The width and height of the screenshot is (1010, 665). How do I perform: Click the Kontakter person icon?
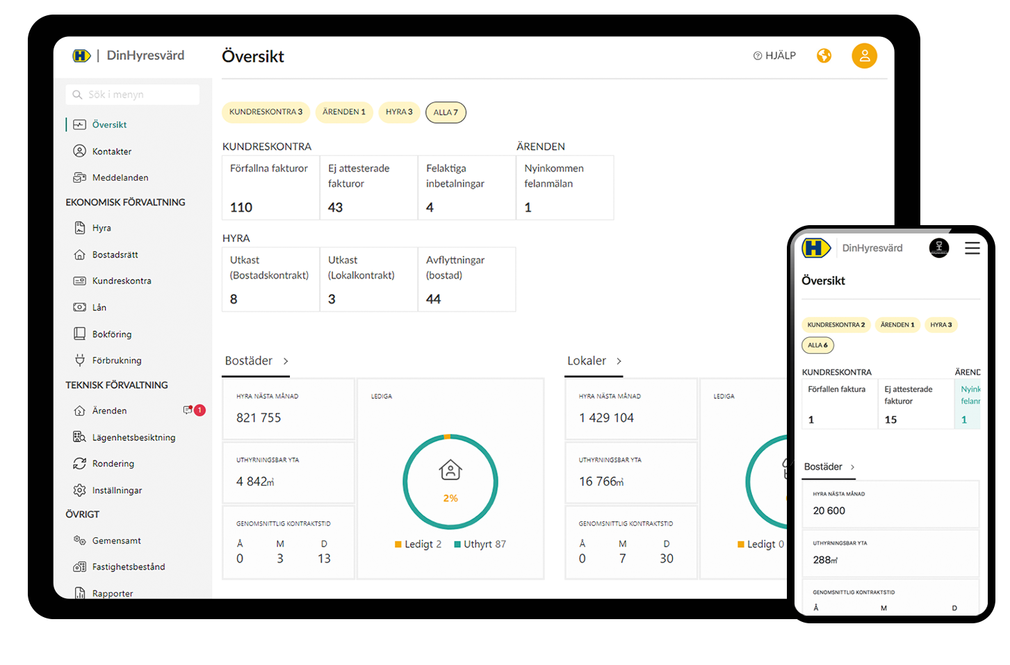(x=80, y=151)
